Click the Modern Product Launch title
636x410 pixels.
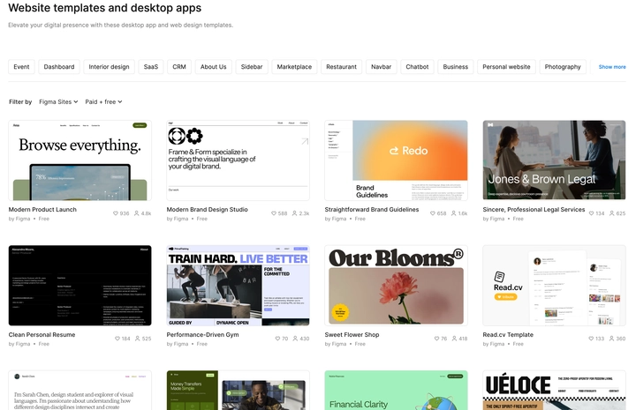pos(42,210)
